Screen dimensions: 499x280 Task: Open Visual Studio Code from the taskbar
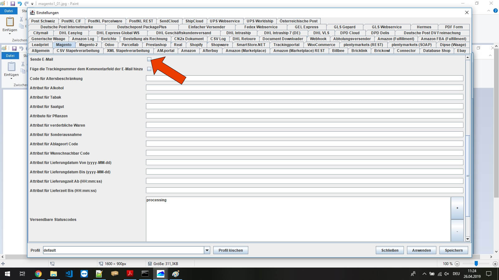pos(69,274)
